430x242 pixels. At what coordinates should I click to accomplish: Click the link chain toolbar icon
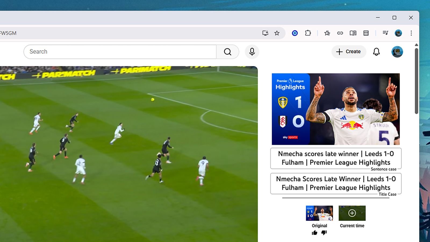point(340,33)
